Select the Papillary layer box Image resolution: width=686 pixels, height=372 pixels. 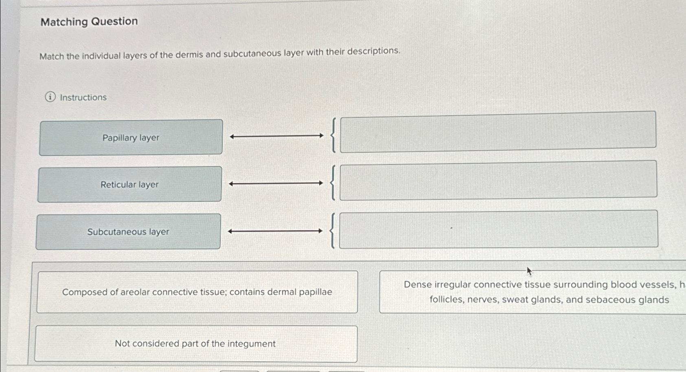[131, 138]
